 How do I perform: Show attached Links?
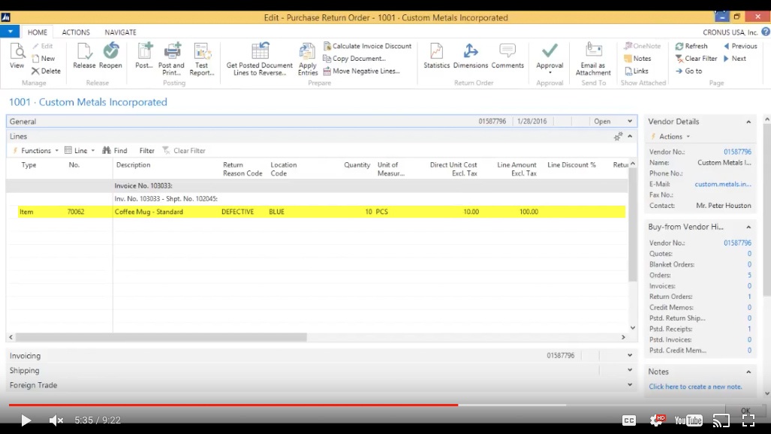point(637,71)
